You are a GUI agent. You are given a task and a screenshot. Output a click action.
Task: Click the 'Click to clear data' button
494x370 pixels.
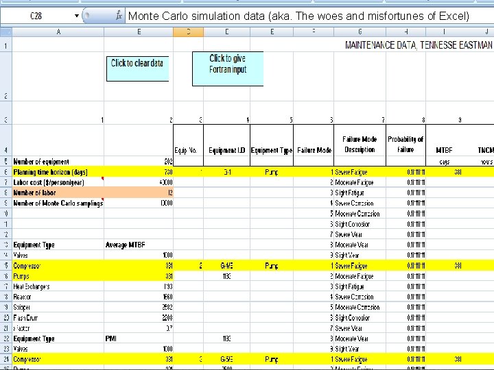[138, 69]
